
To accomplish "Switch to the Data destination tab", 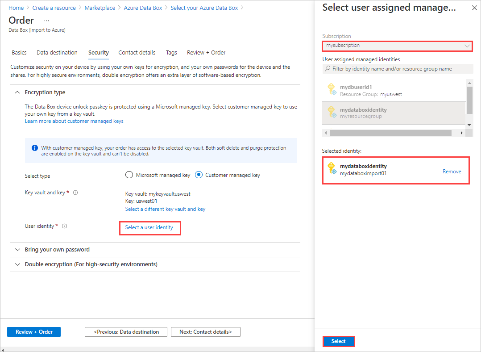I will click(x=57, y=52).
